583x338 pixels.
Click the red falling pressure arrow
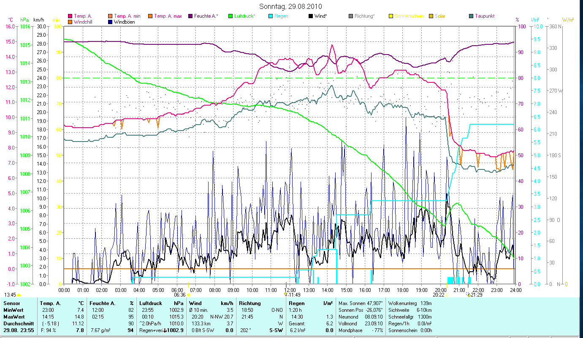[165, 330]
